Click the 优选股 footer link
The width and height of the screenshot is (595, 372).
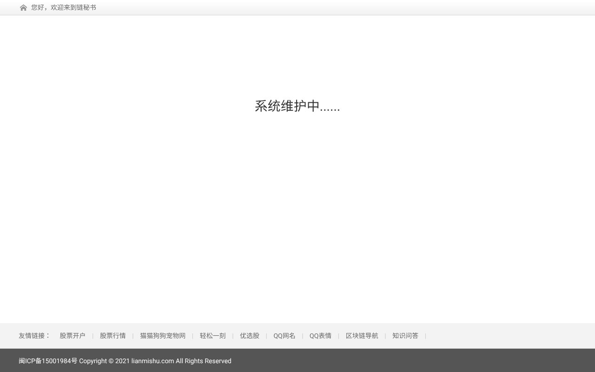pyautogui.click(x=250, y=336)
